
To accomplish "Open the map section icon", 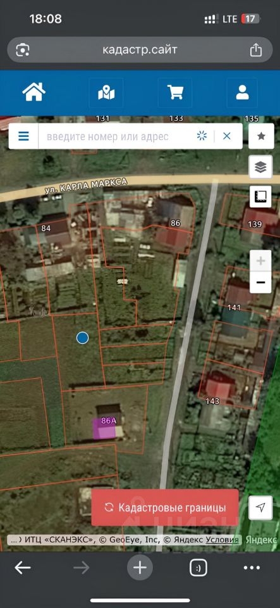I will pos(106,93).
